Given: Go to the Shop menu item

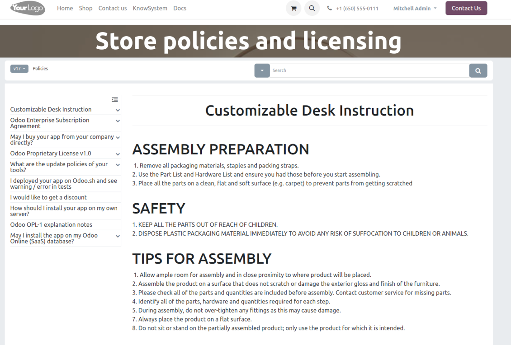Looking at the screenshot, I should [85, 8].
